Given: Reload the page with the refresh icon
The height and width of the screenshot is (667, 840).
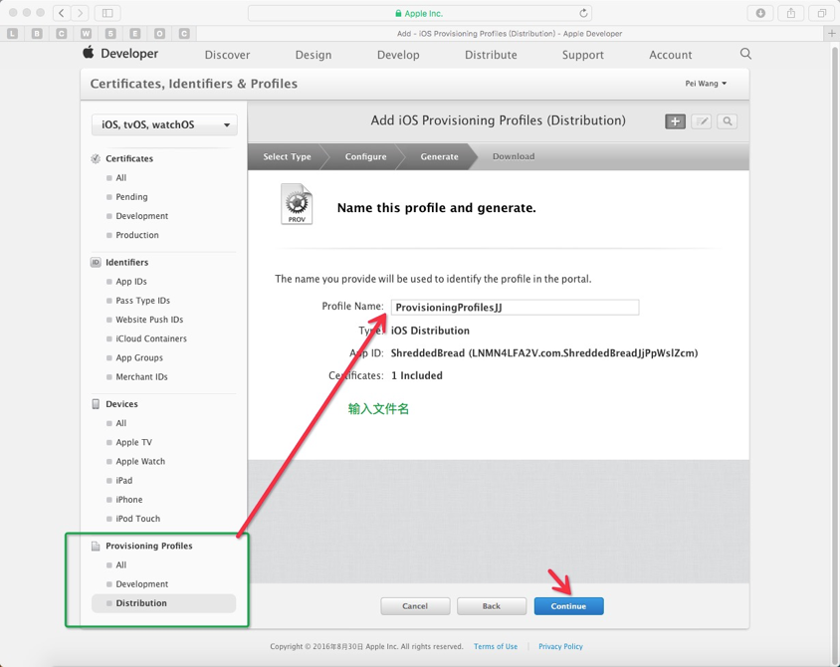Looking at the screenshot, I should coord(583,13).
